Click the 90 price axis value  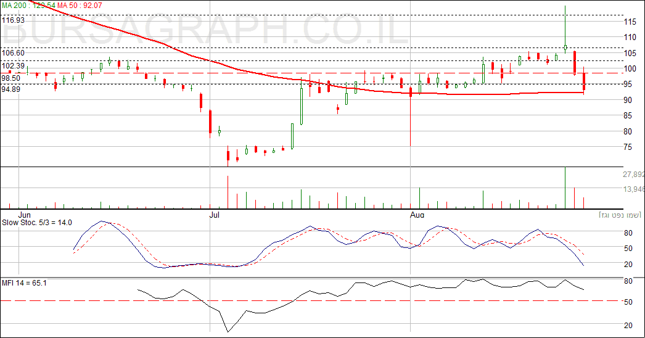click(628, 100)
